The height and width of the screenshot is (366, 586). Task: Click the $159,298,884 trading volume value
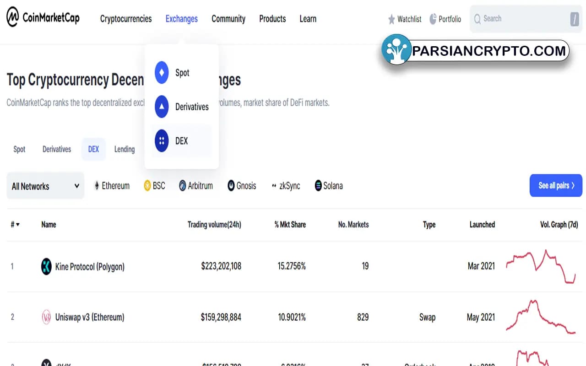pyautogui.click(x=221, y=317)
